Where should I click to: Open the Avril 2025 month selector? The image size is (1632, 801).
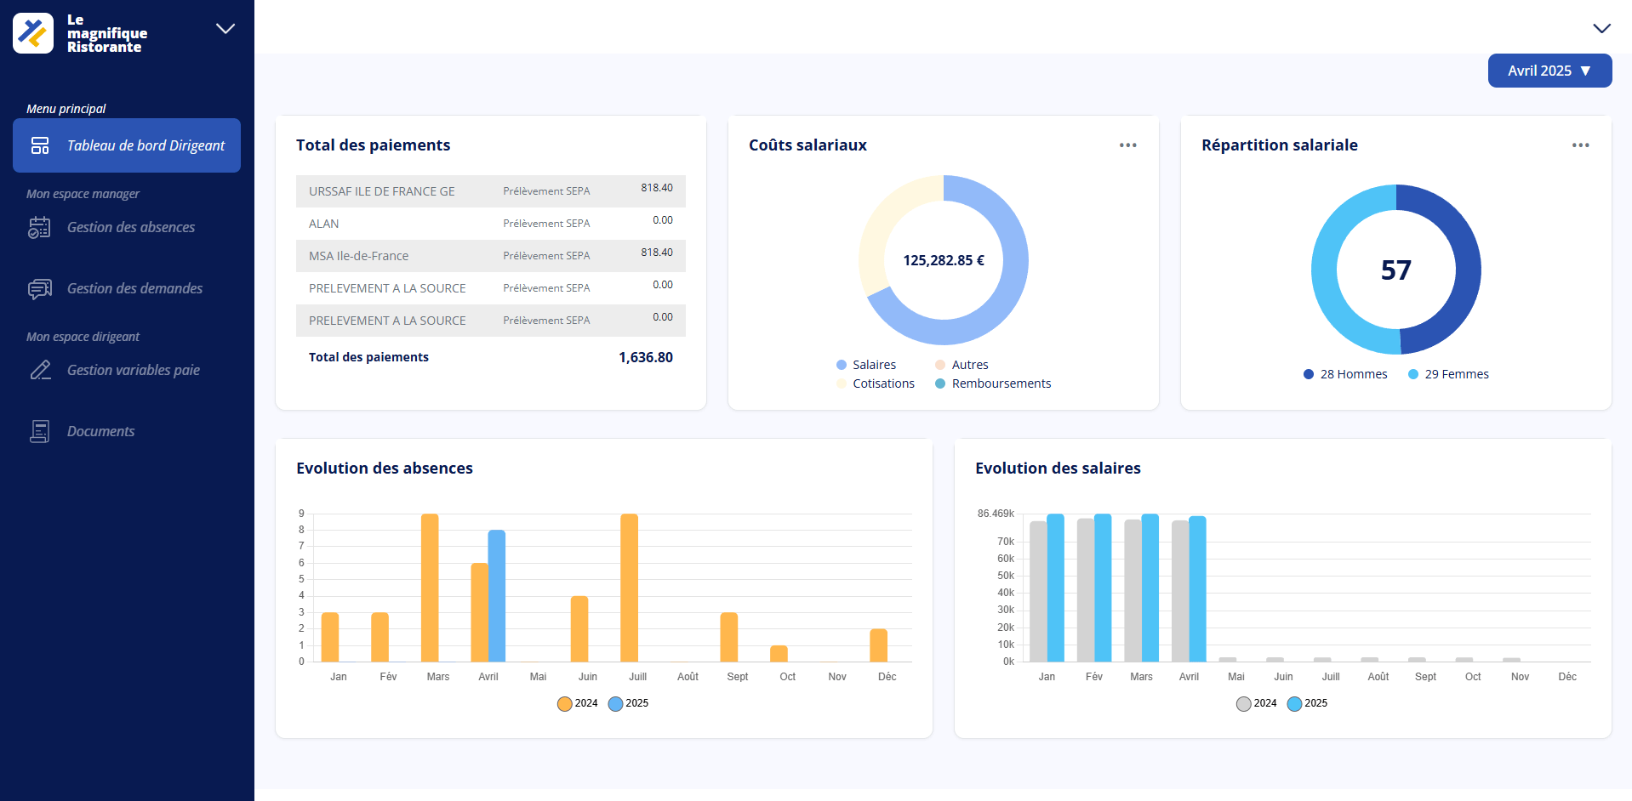click(1549, 71)
